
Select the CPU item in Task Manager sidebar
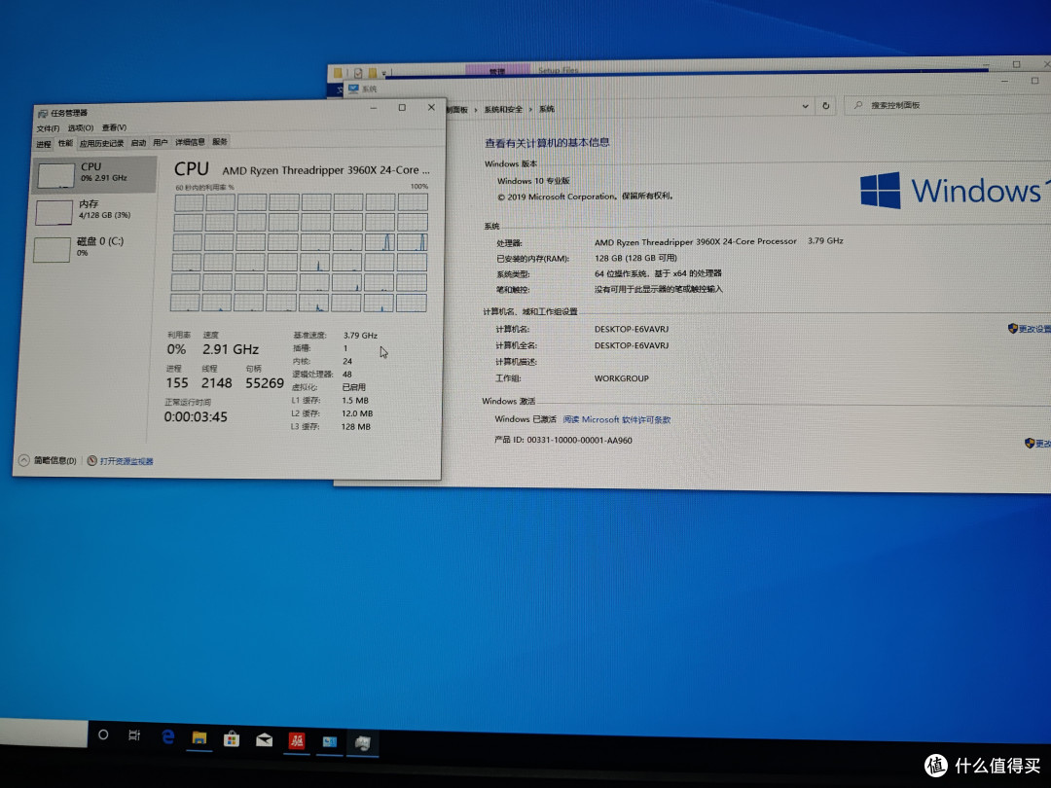coord(94,174)
